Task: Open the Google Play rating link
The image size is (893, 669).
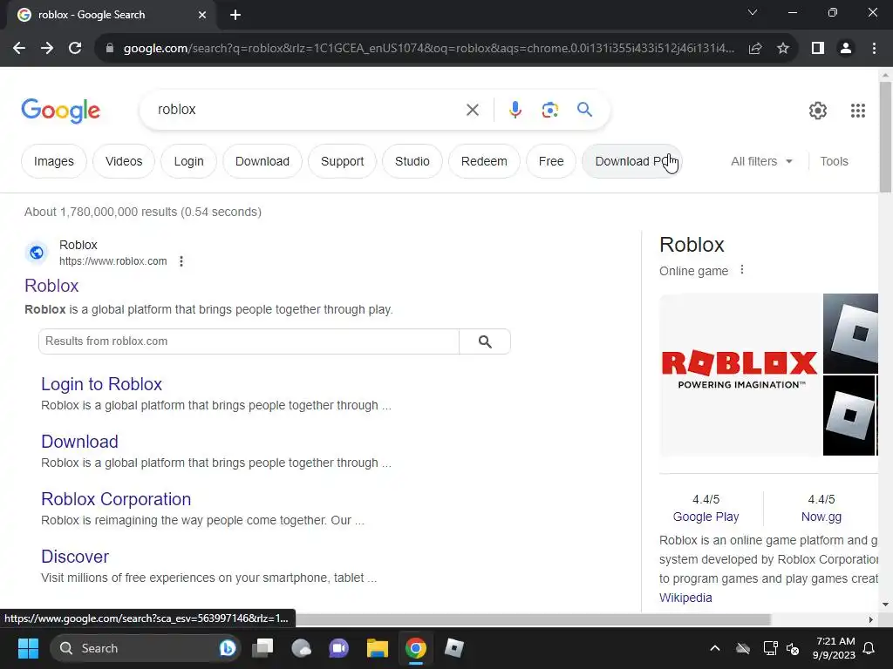Action: (x=706, y=517)
